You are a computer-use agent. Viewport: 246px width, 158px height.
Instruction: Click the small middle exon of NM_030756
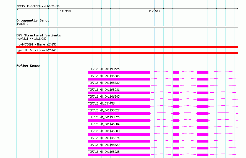pyautogui.click(x=176, y=107)
